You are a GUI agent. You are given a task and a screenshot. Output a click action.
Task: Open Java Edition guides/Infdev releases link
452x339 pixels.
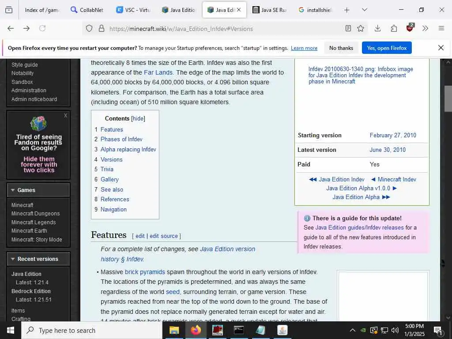(359, 227)
